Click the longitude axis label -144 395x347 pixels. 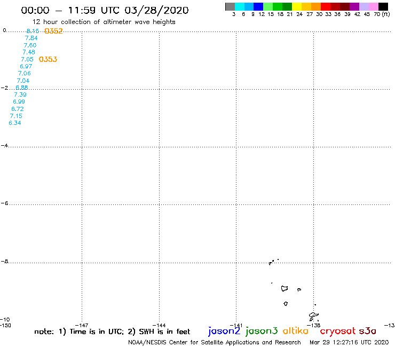click(x=159, y=325)
